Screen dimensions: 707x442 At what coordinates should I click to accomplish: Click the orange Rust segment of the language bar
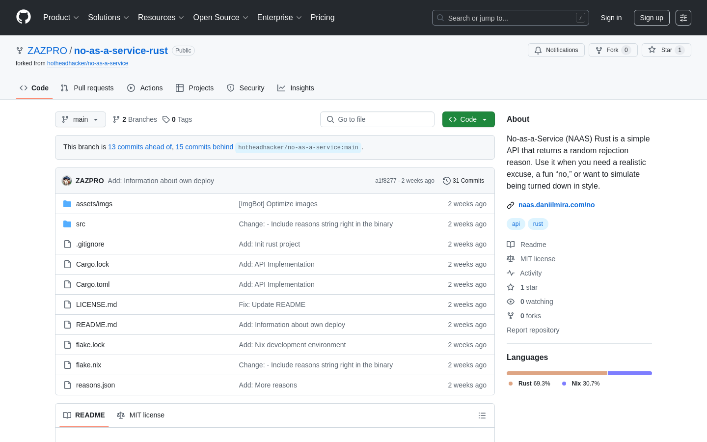557,373
